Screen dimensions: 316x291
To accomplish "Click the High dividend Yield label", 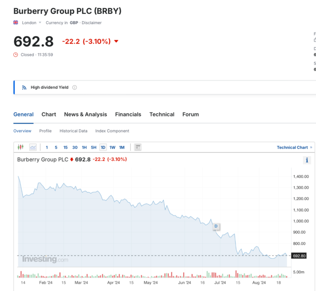I will click(x=49, y=87).
